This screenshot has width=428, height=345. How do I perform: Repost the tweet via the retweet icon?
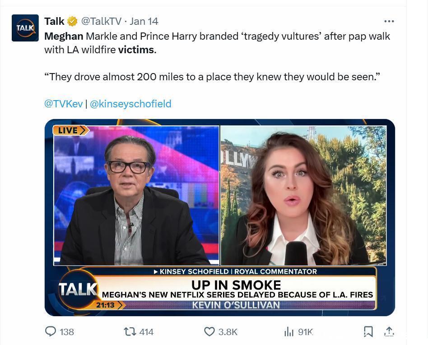tap(130, 331)
